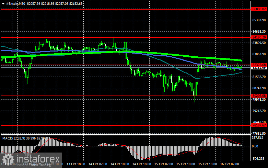Click the 79978.30 price axis value
Image resolution: width=268 pixels, height=168 pixels.
pyautogui.click(x=259, y=99)
